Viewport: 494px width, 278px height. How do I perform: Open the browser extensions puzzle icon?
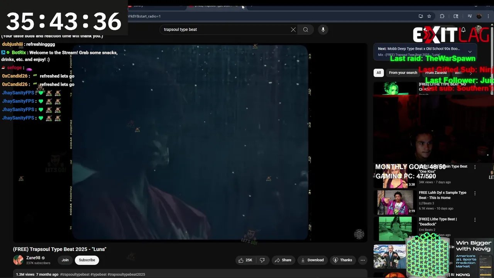[442, 16]
